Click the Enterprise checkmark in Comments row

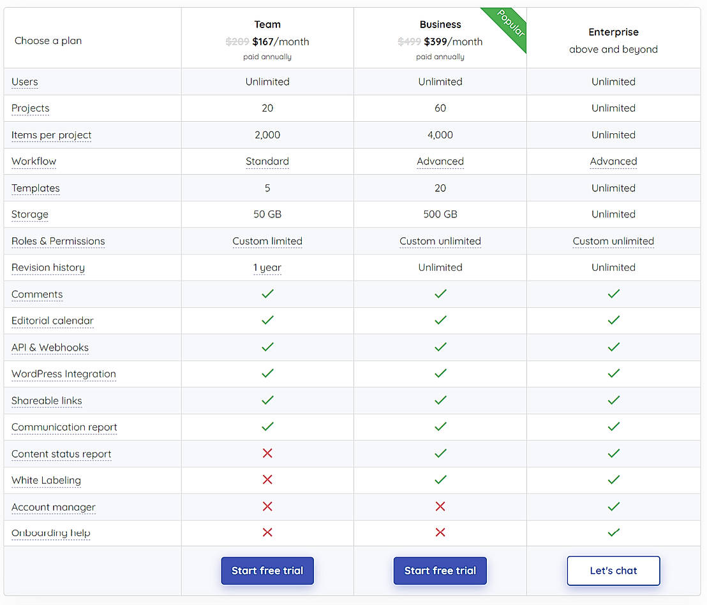[x=614, y=294]
